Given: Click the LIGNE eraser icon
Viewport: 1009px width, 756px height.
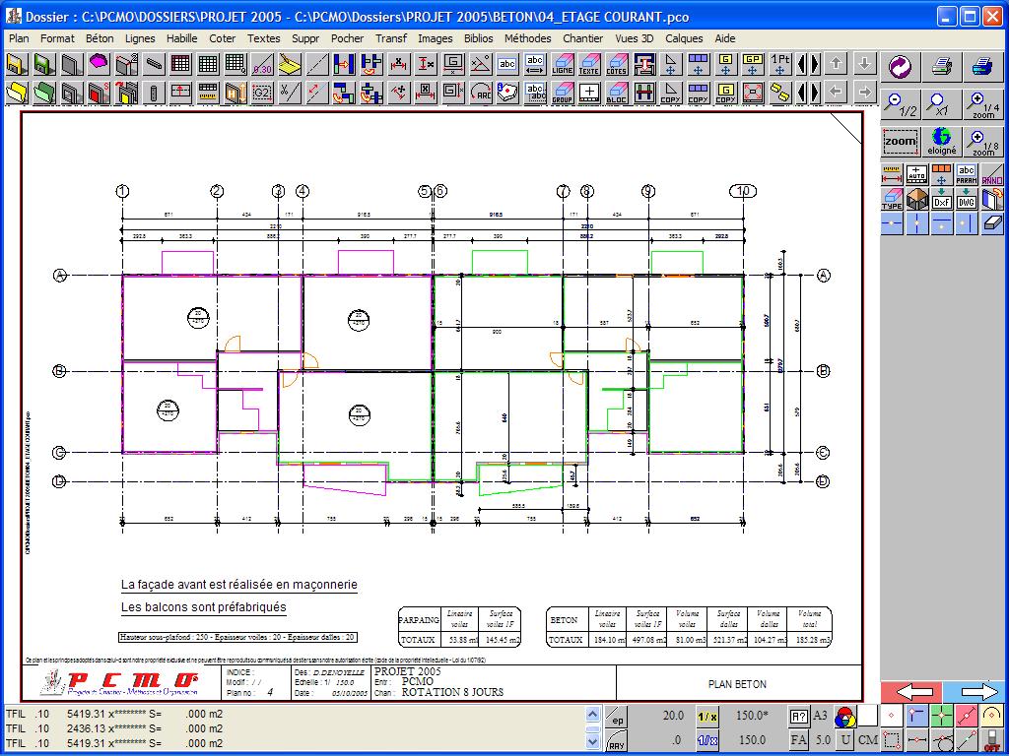Looking at the screenshot, I should [563, 64].
